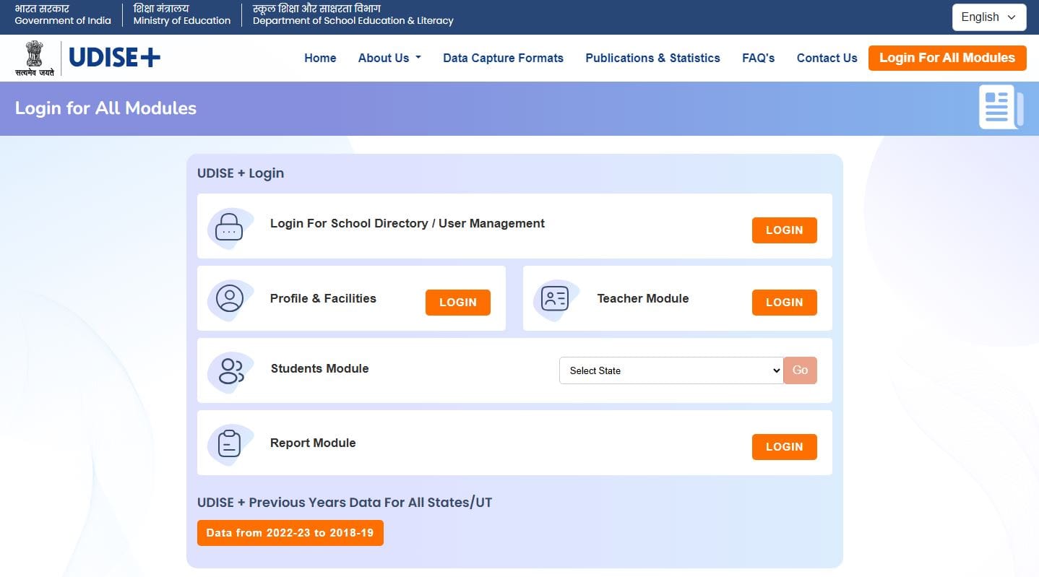Click the people icon beside Students Module
Screen dimensions: 1039x577
point(230,371)
